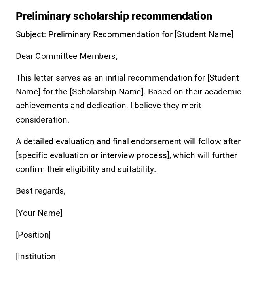Click the word 'consideration.'
This screenshot has width=277, height=281.
42,120
